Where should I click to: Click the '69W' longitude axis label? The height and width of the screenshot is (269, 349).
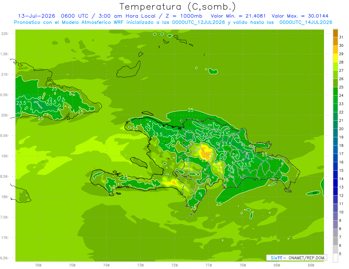(277, 265)
